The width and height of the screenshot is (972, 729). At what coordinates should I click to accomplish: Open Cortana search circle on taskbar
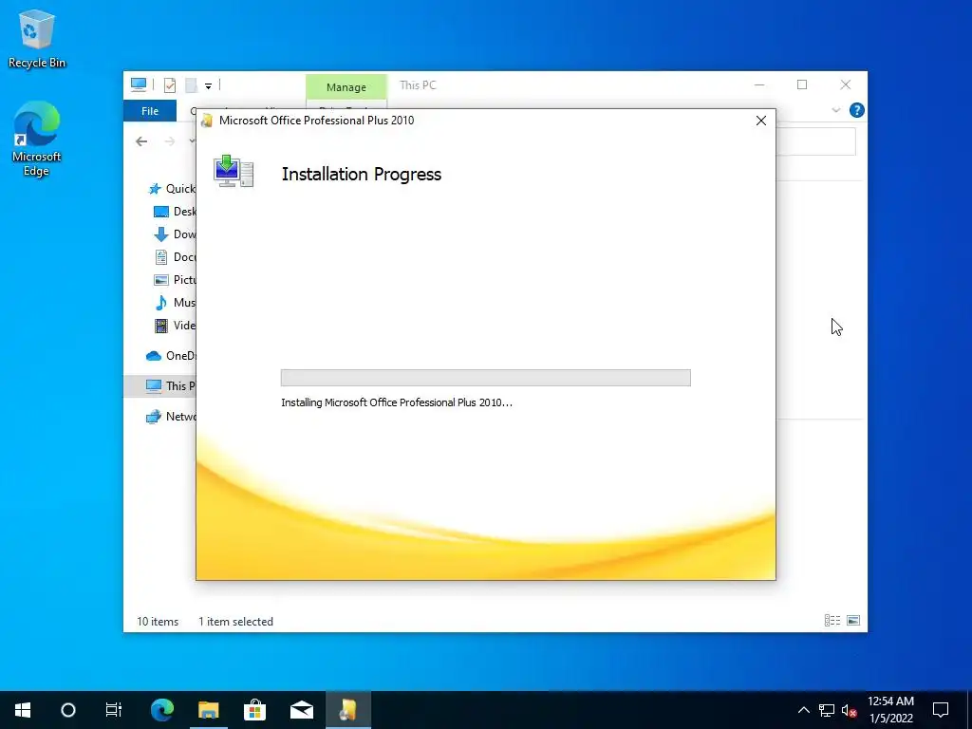[x=68, y=710]
